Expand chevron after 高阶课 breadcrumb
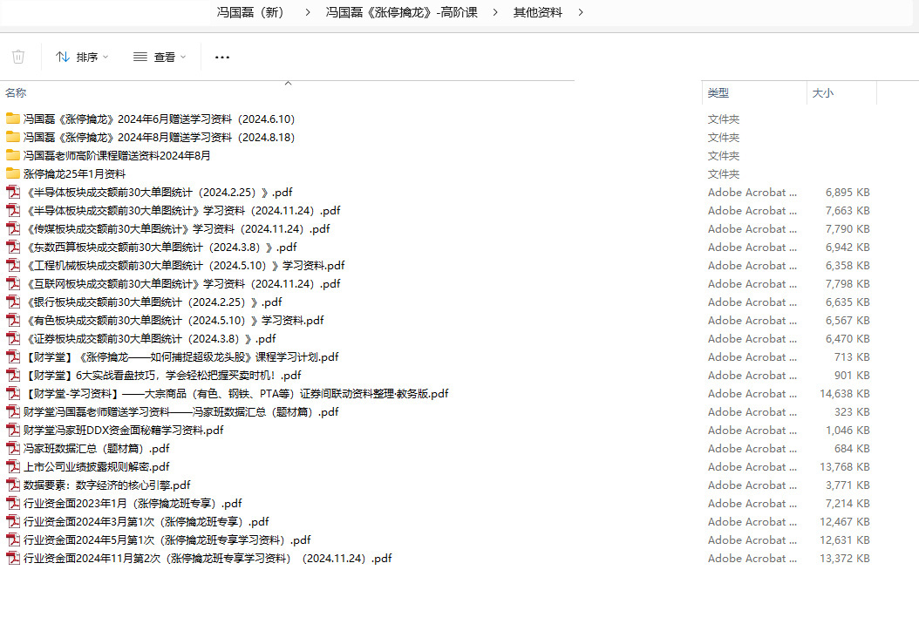The image size is (919, 631). click(x=495, y=12)
